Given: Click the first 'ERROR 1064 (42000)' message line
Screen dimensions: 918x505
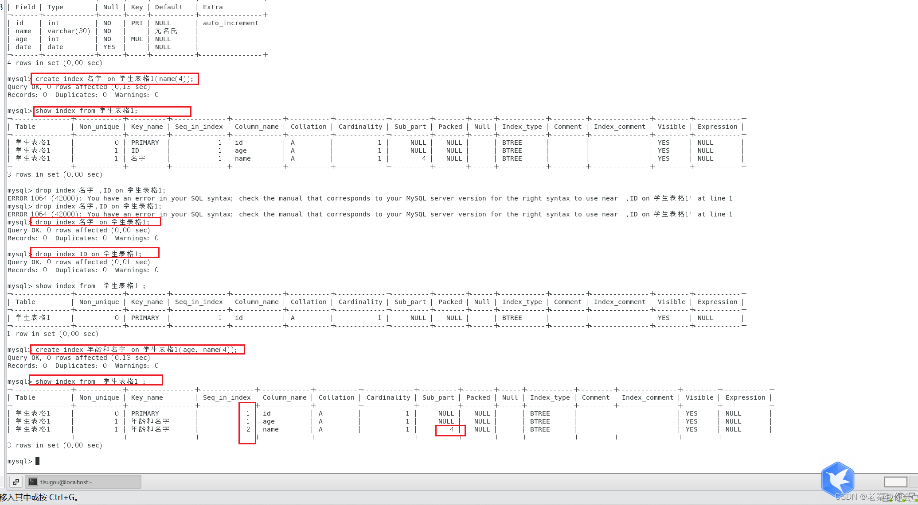Looking at the screenshot, I should (x=370, y=198).
